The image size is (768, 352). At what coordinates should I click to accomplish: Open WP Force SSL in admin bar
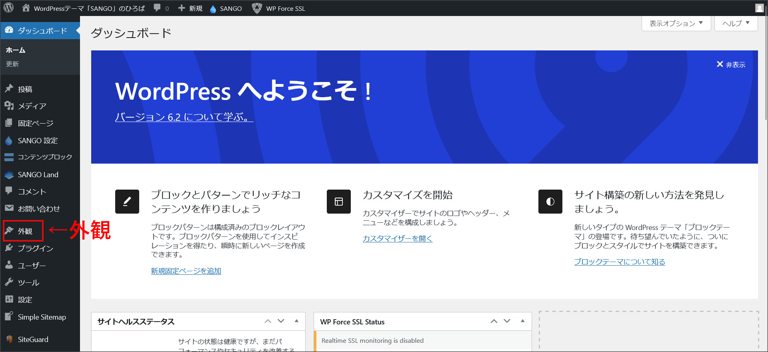(x=279, y=8)
